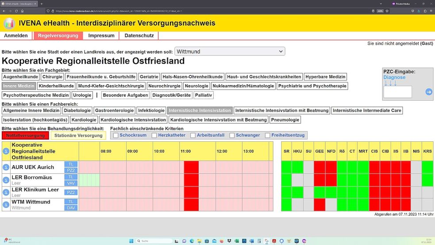Image resolution: width=435 pixels, height=245 pixels.
Task: Select Stationäre Versorgung urgency
Action: pyautogui.click(x=78, y=136)
